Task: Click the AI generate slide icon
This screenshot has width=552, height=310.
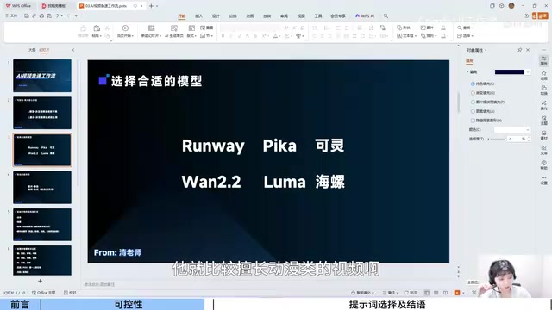Action: 174,28
